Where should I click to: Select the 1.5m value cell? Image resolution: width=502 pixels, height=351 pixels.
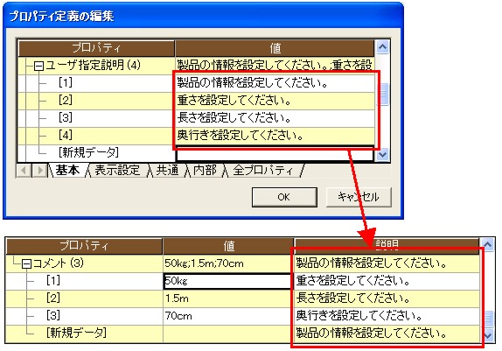click(227, 298)
